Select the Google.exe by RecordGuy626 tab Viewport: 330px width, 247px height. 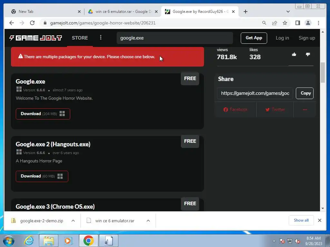199,12
